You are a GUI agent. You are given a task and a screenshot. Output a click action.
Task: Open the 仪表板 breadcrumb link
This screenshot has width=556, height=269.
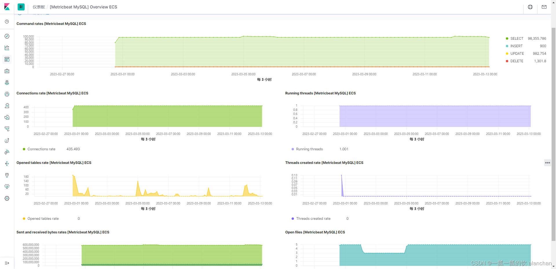[39, 7]
